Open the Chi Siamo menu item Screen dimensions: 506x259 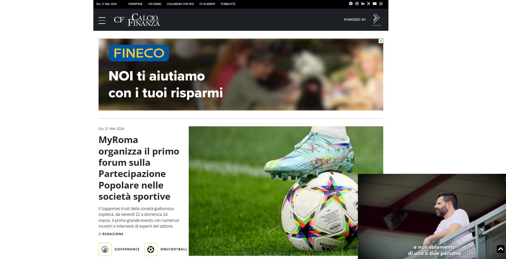[155, 4]
